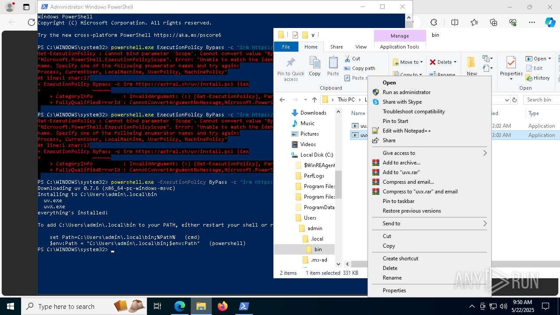Open the ribbon Open dropdown arrow

549,59
